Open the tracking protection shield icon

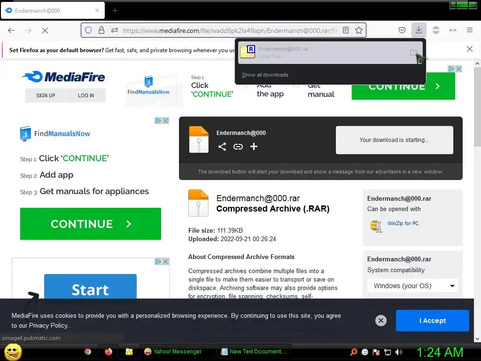pyautogui.click(x=88, y=30)
